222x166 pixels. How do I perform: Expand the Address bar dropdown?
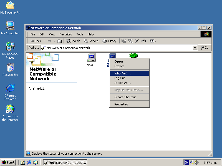195,48
